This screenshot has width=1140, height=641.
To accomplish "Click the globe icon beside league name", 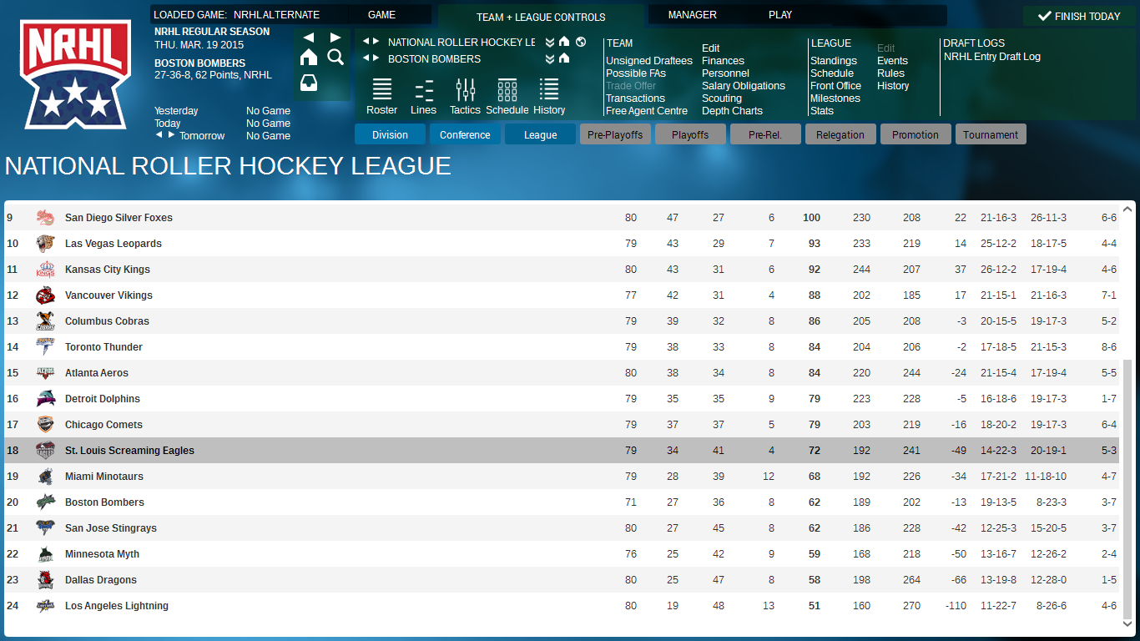I will pyautogui.click(x=581, y=42).
